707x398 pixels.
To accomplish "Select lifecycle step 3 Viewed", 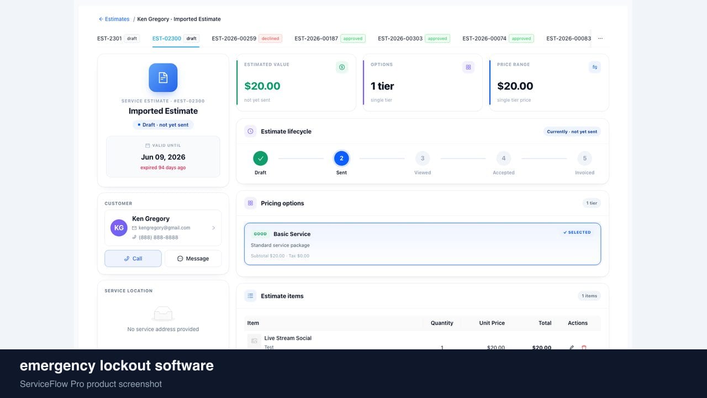I will 423,159.
